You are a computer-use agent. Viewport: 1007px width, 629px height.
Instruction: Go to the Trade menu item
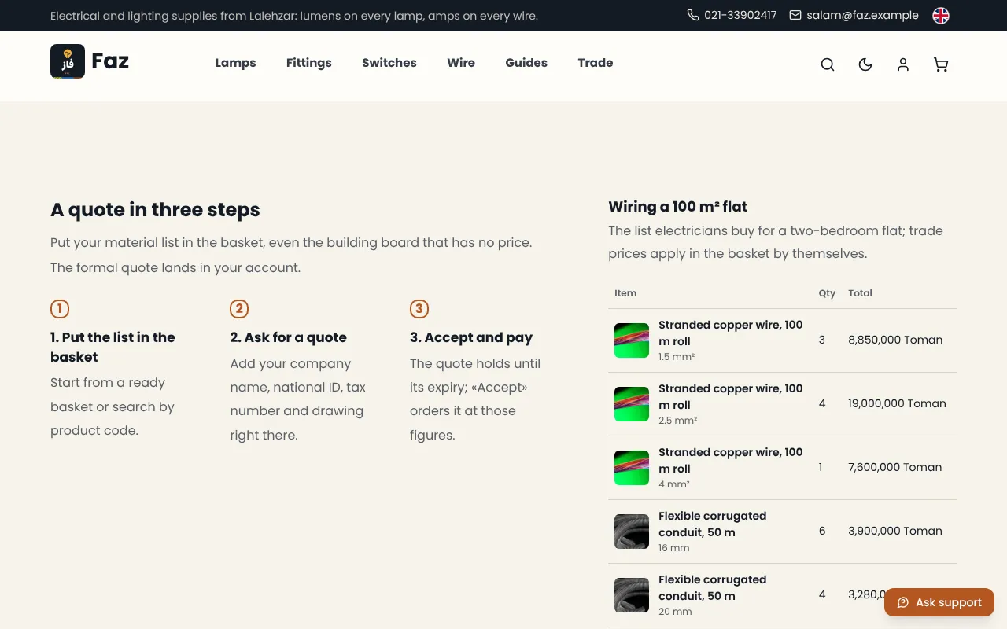pos(596,63)
